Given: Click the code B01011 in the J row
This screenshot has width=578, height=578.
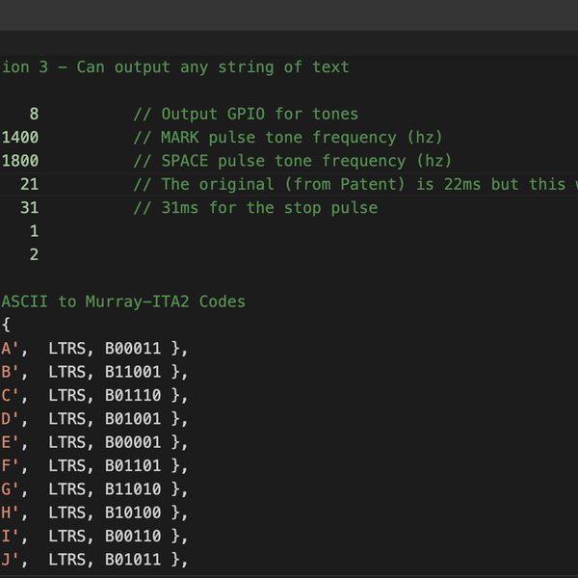Looking at the screenshot, I should 133,560.
